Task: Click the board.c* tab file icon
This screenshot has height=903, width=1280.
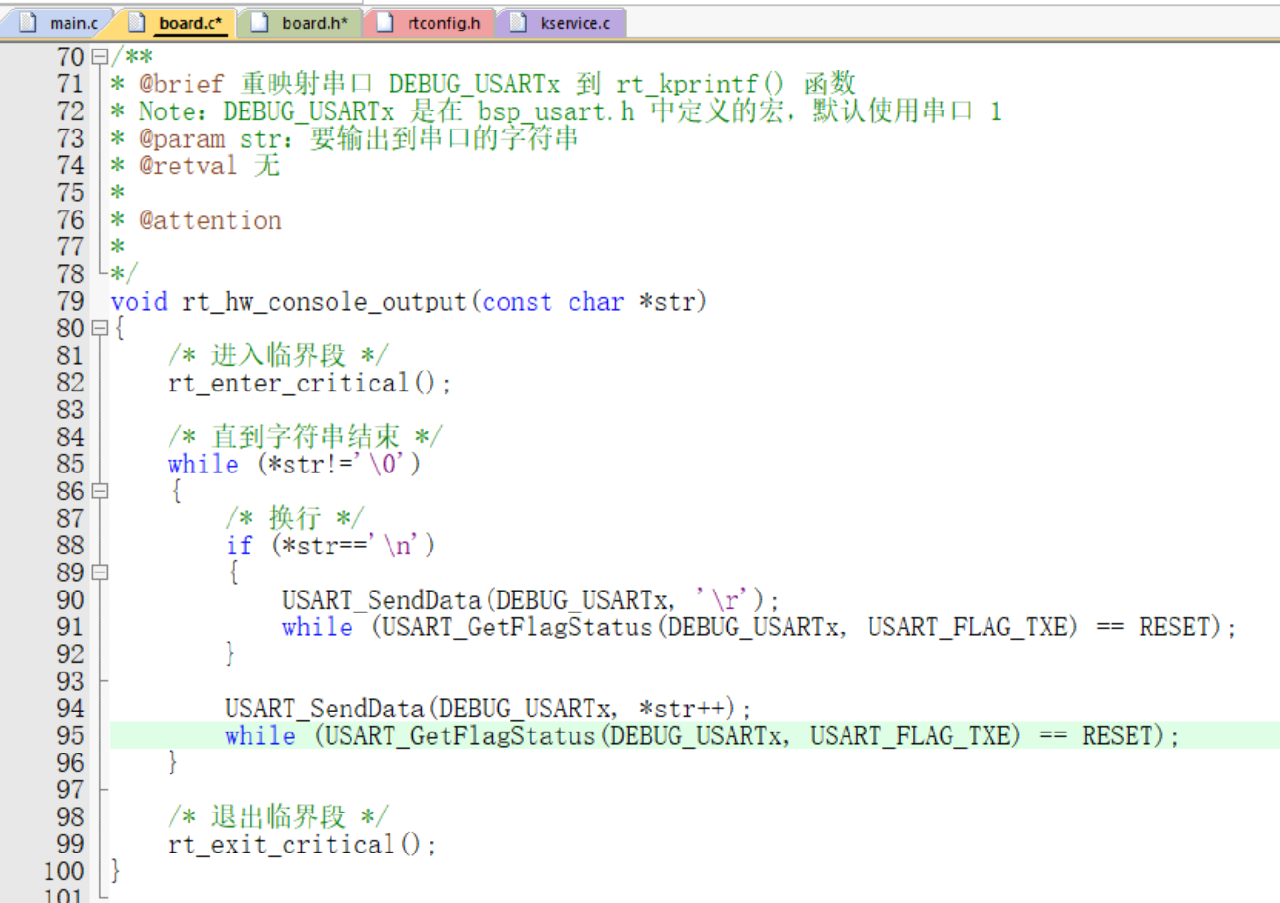Action: pos(137,23)
